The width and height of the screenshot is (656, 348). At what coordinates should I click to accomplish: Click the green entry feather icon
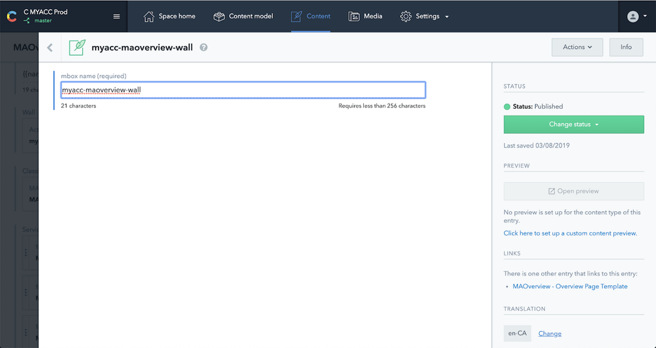tap(77, 47)
